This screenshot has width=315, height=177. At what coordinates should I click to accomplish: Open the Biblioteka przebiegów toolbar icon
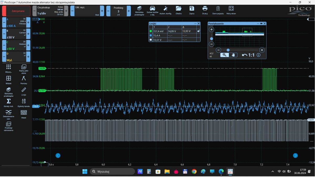pyautogui.click(x=139, y=10)
